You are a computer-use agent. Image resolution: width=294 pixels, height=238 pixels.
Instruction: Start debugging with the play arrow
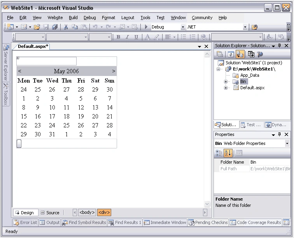(x=146, y=27)
